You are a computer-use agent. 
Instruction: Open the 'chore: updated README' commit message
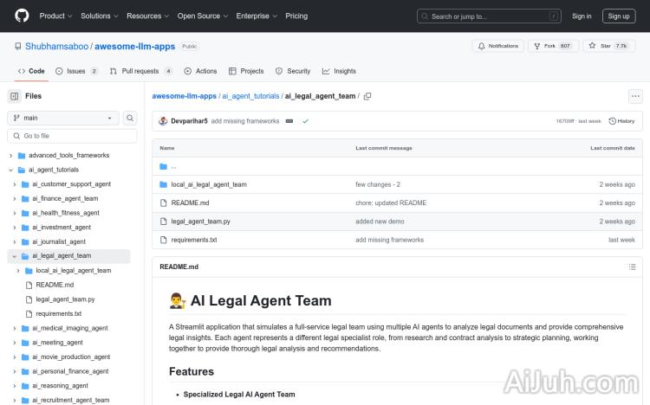[x=391, y=202]
